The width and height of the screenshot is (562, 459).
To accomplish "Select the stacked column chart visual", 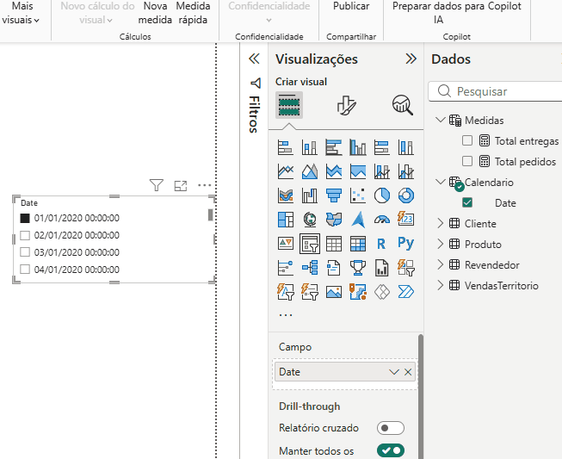I will [x=310, y=147].
